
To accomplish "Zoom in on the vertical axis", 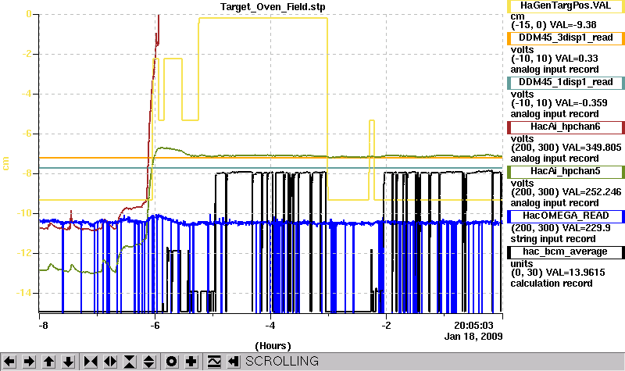I will (130, 362).
